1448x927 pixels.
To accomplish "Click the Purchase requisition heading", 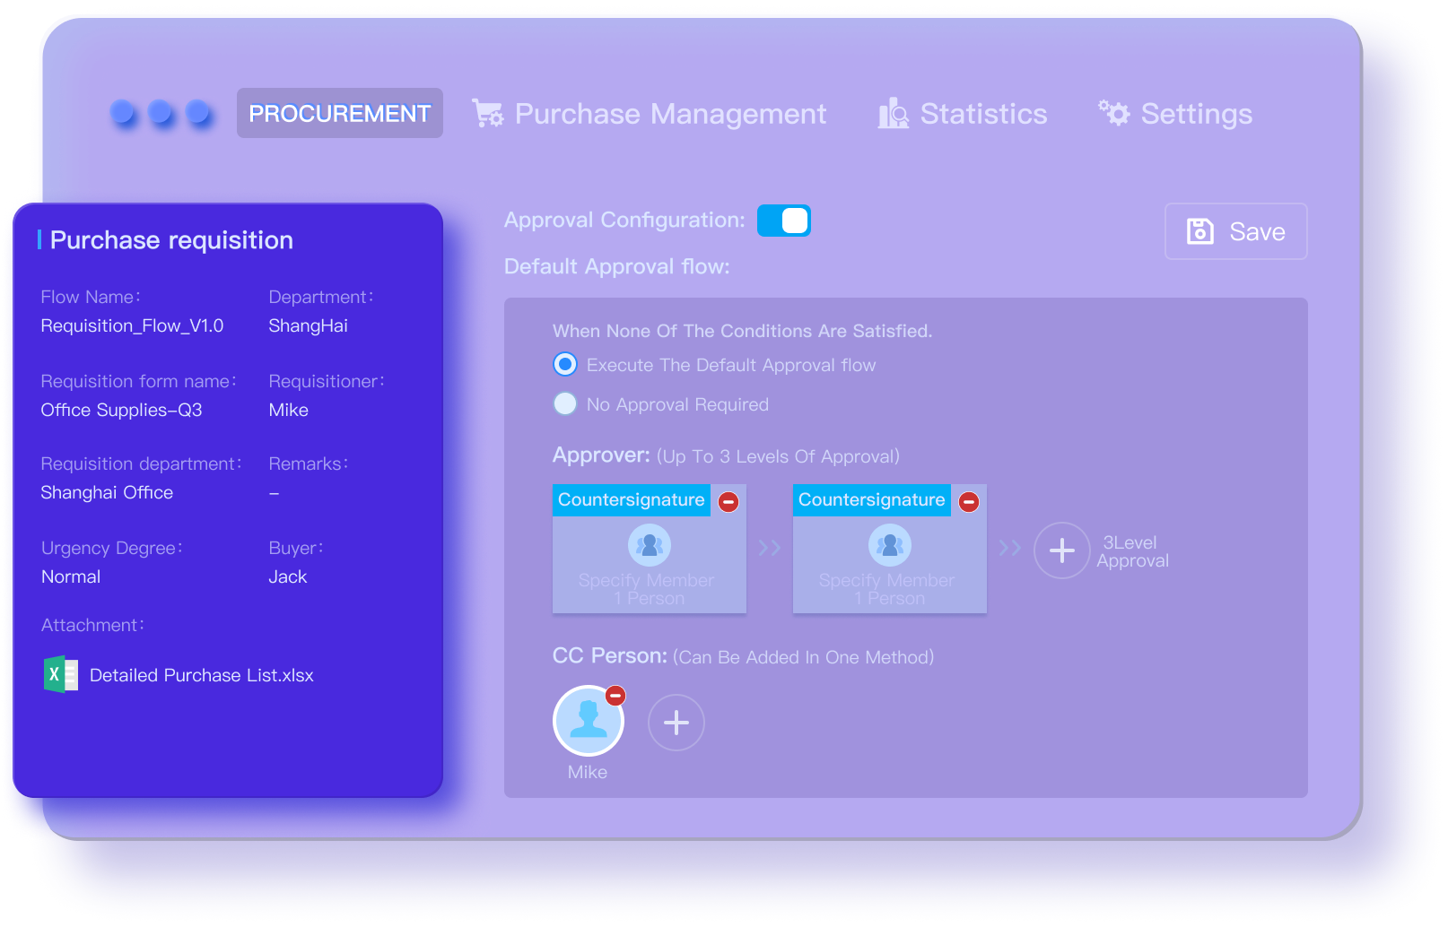I will click(171, 240).
